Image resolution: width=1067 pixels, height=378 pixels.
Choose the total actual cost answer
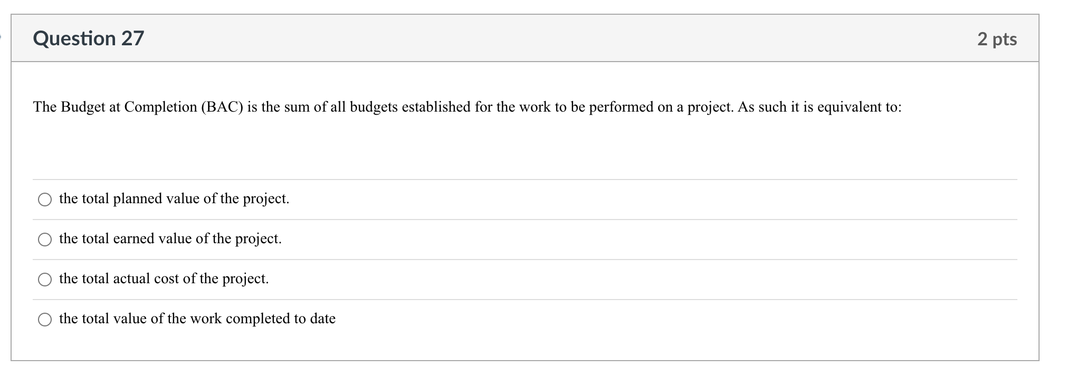click(45, 280)
